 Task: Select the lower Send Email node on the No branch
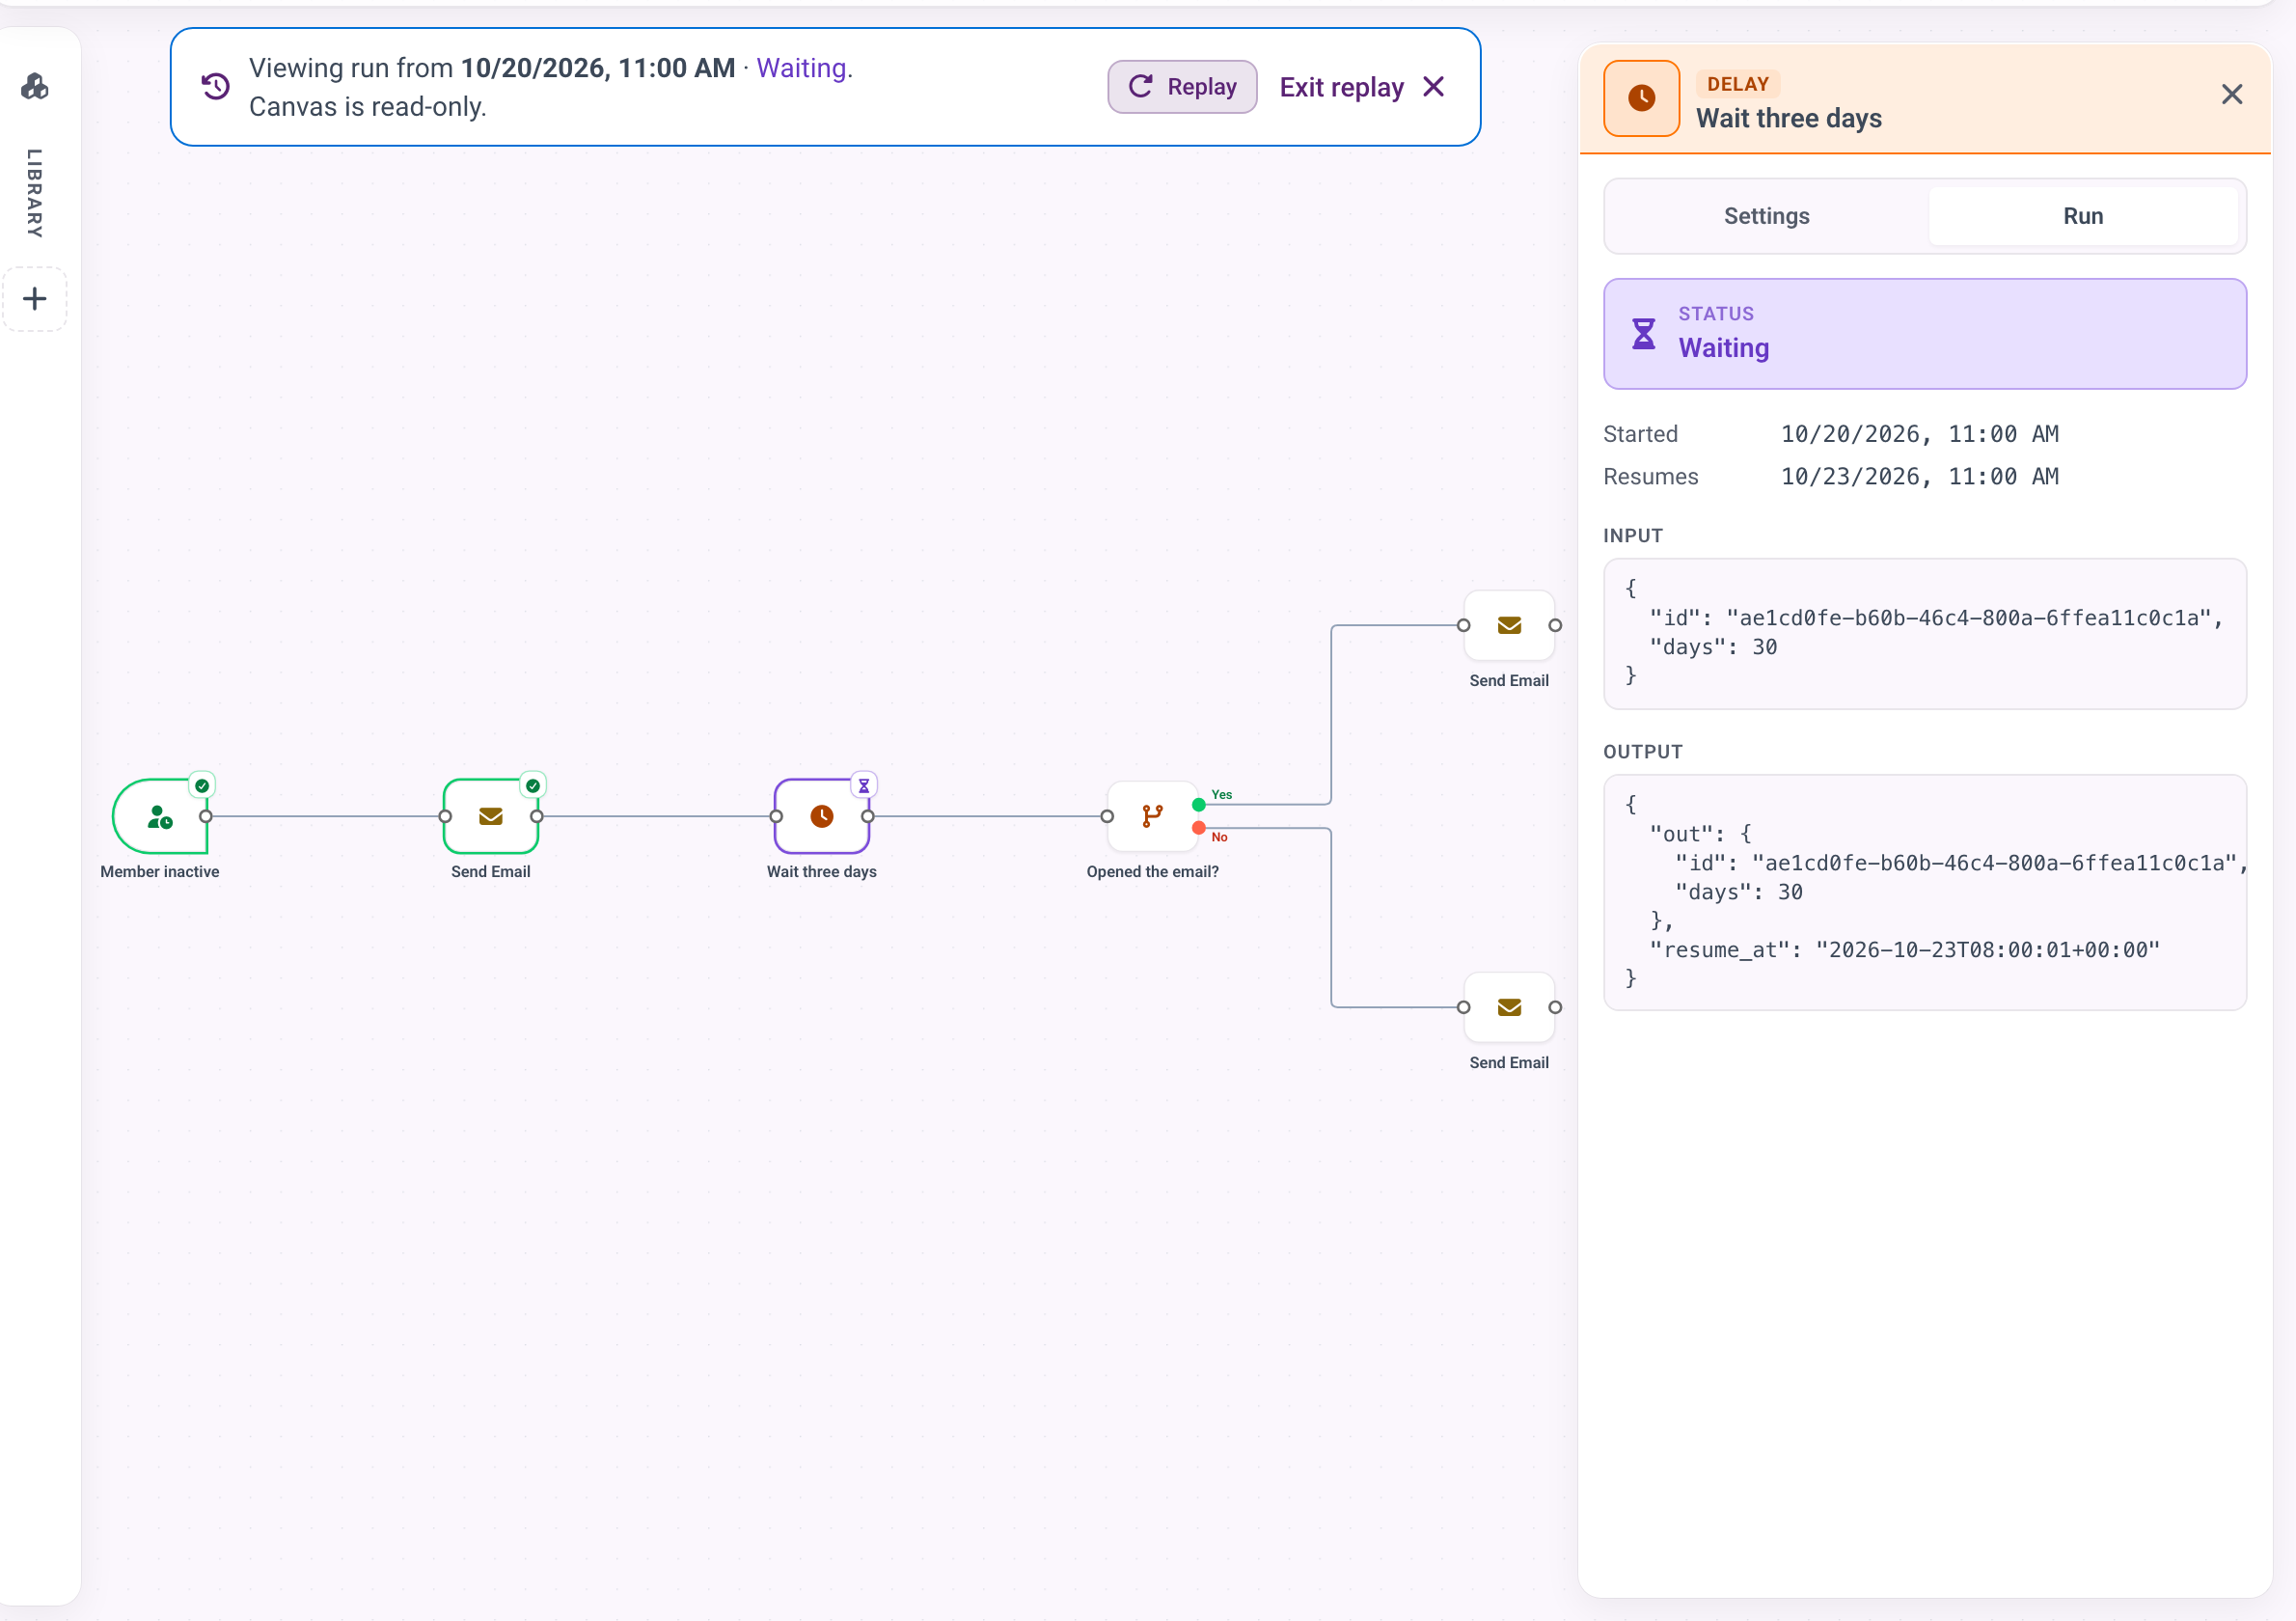point(1509,1007)
